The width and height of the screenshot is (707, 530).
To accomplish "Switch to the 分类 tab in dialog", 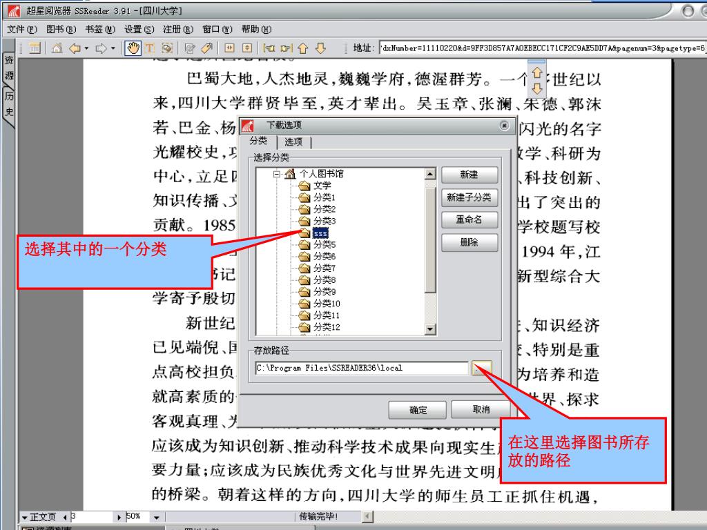I will (x=258, y=141).
